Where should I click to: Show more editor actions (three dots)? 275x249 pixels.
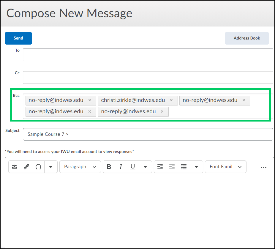pos(264,167)
